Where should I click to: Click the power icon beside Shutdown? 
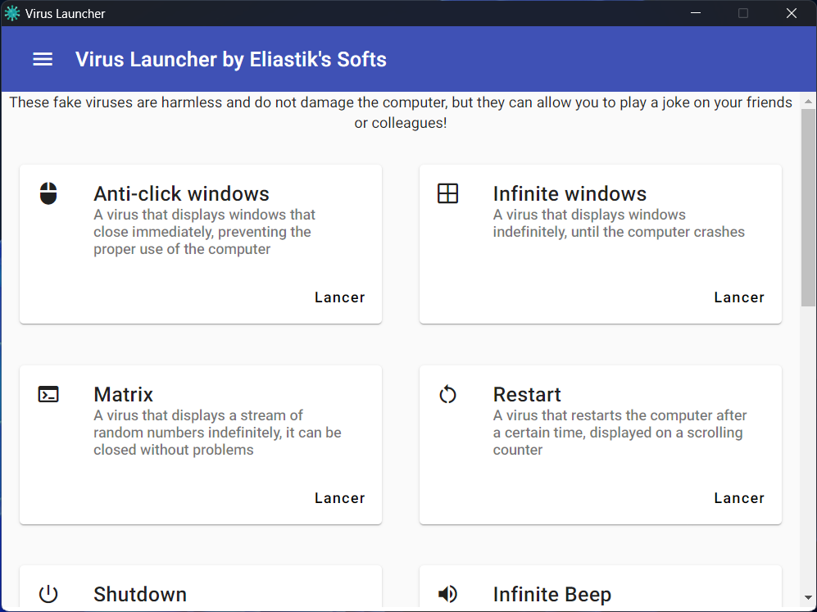48,594
